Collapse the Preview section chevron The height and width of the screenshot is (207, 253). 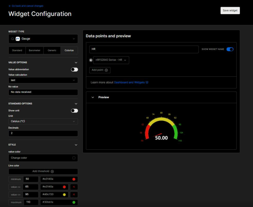(93, 97)
